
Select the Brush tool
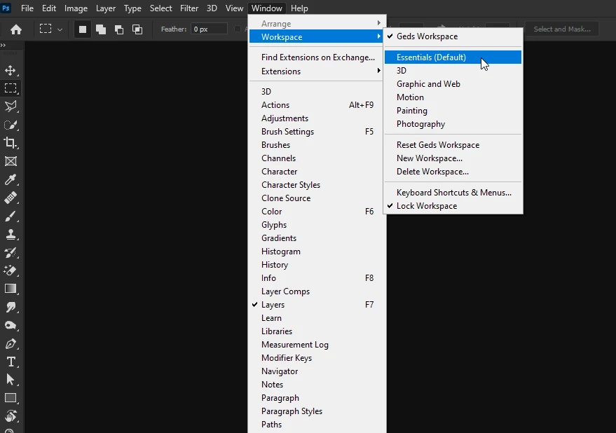[11, 216]
